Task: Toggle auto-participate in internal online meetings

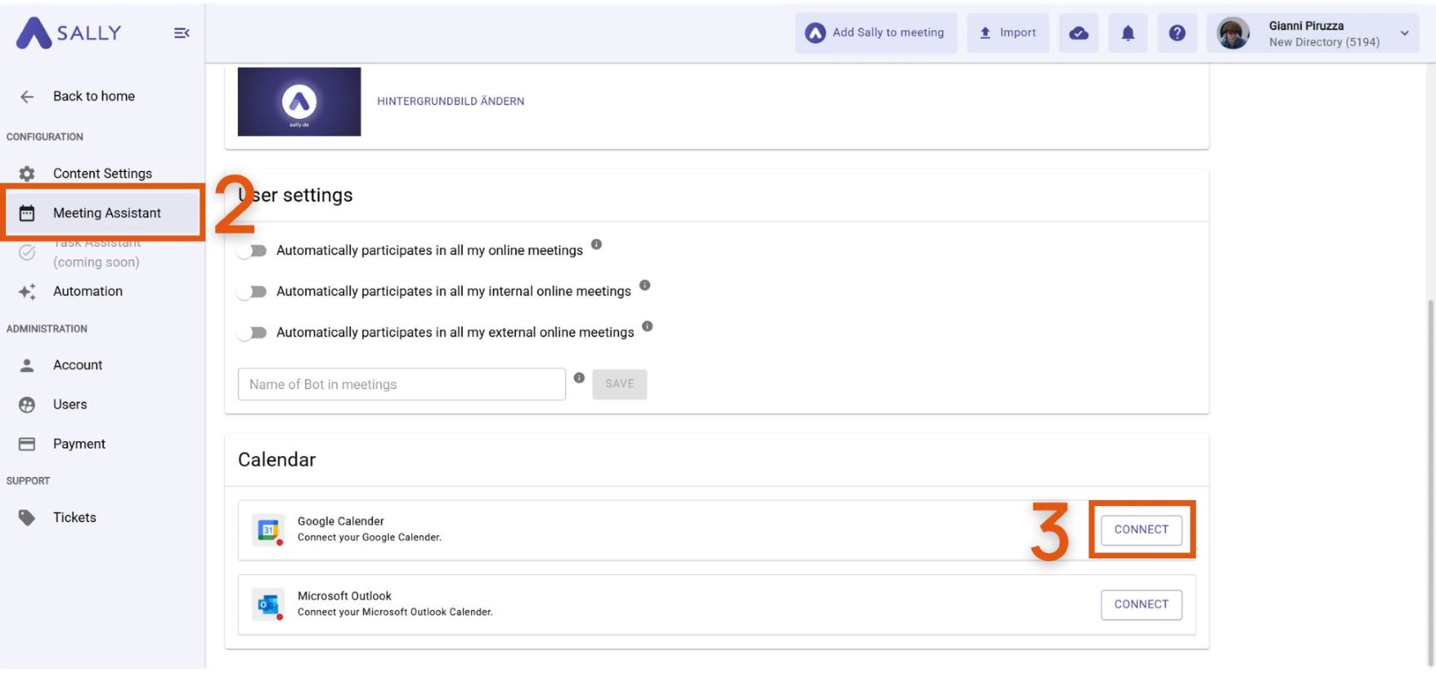Action: (x=252, y=292)
